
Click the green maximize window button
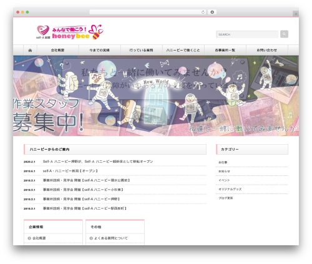[x=27, y=12]
